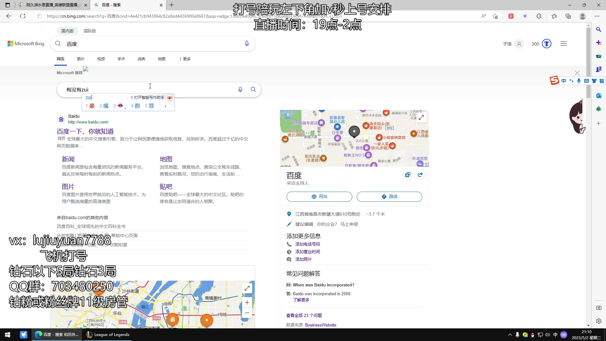Switch to 国际版 search
This screenshot has width=606, height=341.
90,31
